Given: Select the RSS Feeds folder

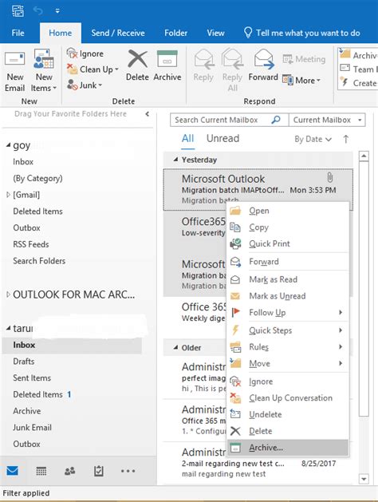Looking at the screenshot, I should [x=31, y=244].
